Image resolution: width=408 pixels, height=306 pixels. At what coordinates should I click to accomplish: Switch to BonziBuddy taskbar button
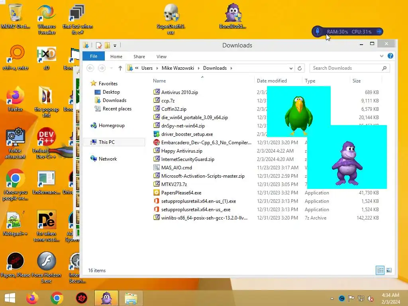pyautogui.click(x=106, y=298)
